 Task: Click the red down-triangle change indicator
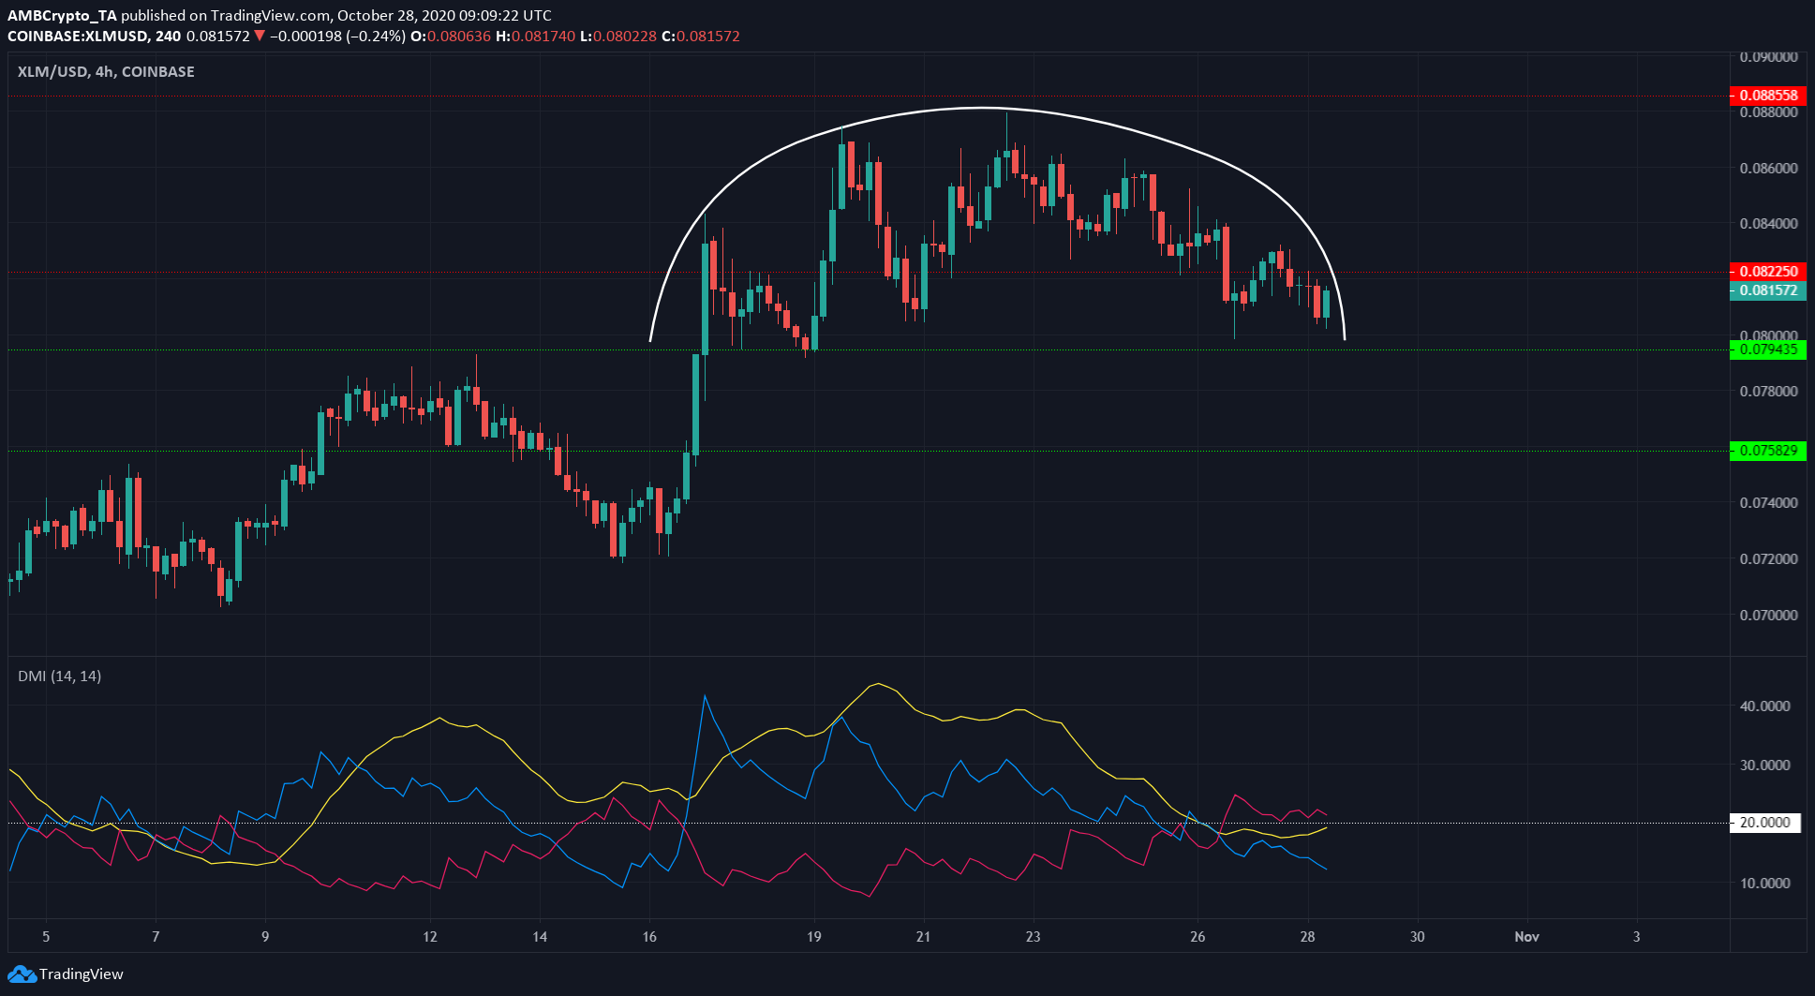tap(260, 37)
